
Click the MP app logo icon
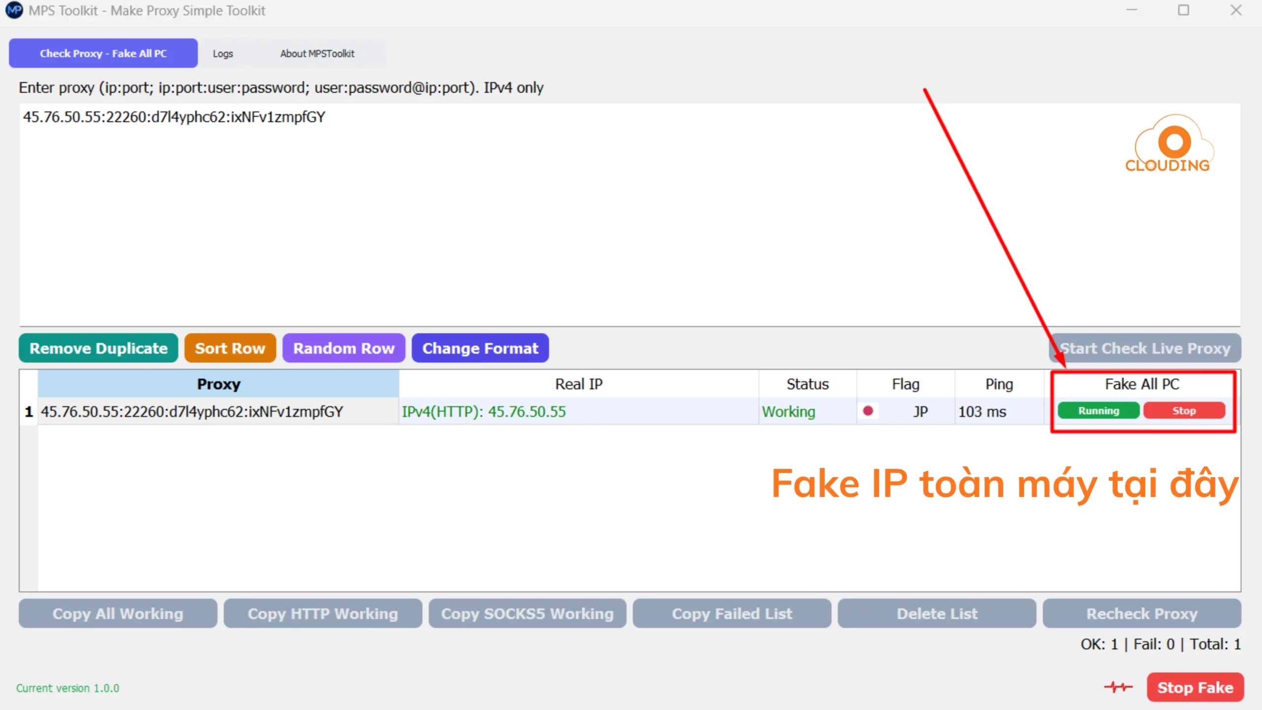coord(14,10)
